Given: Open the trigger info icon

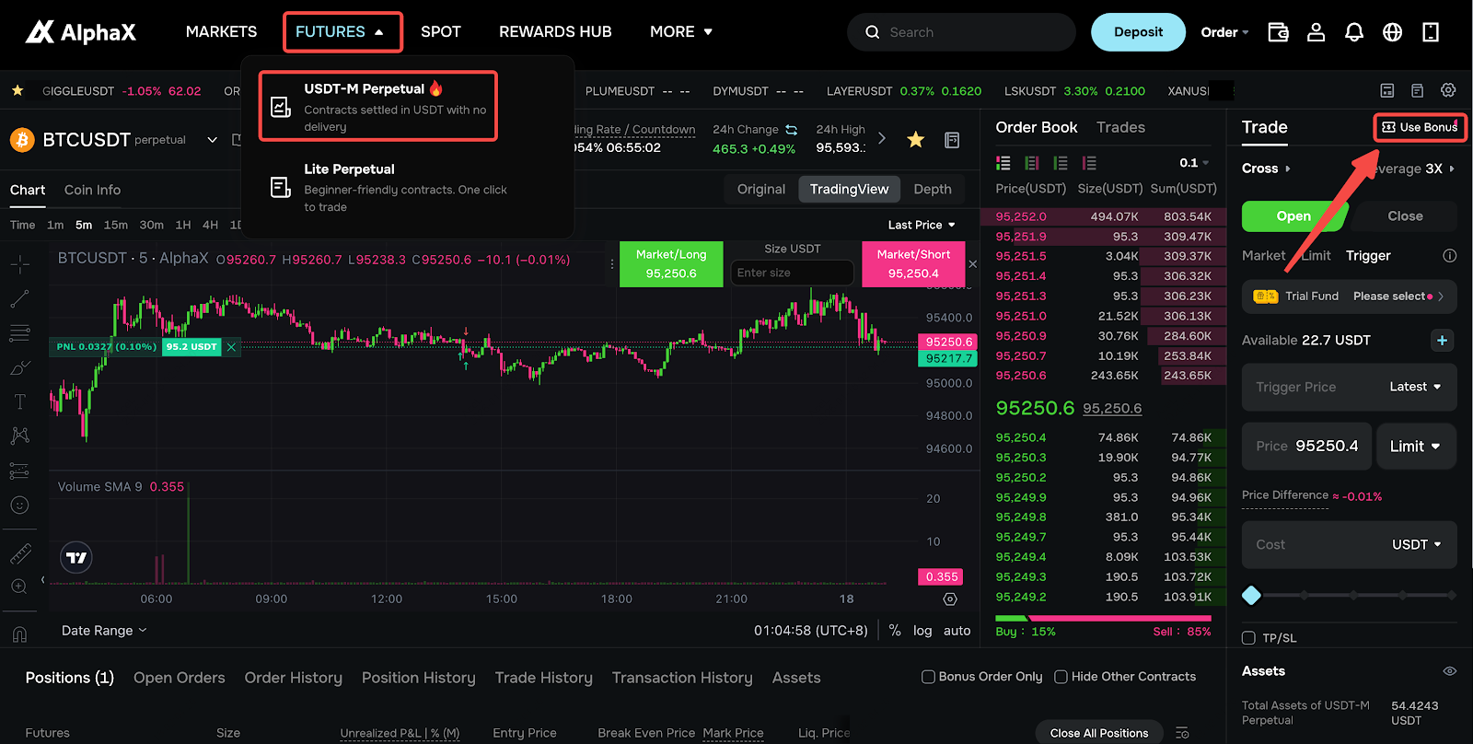Looking at the screenshot, I should [1450, 255].
